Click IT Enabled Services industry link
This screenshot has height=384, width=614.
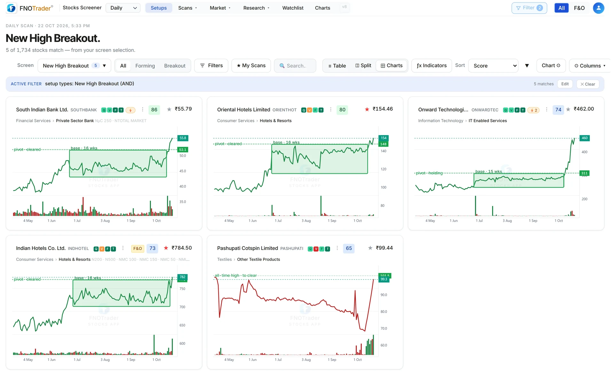click(x=488, y=121)
